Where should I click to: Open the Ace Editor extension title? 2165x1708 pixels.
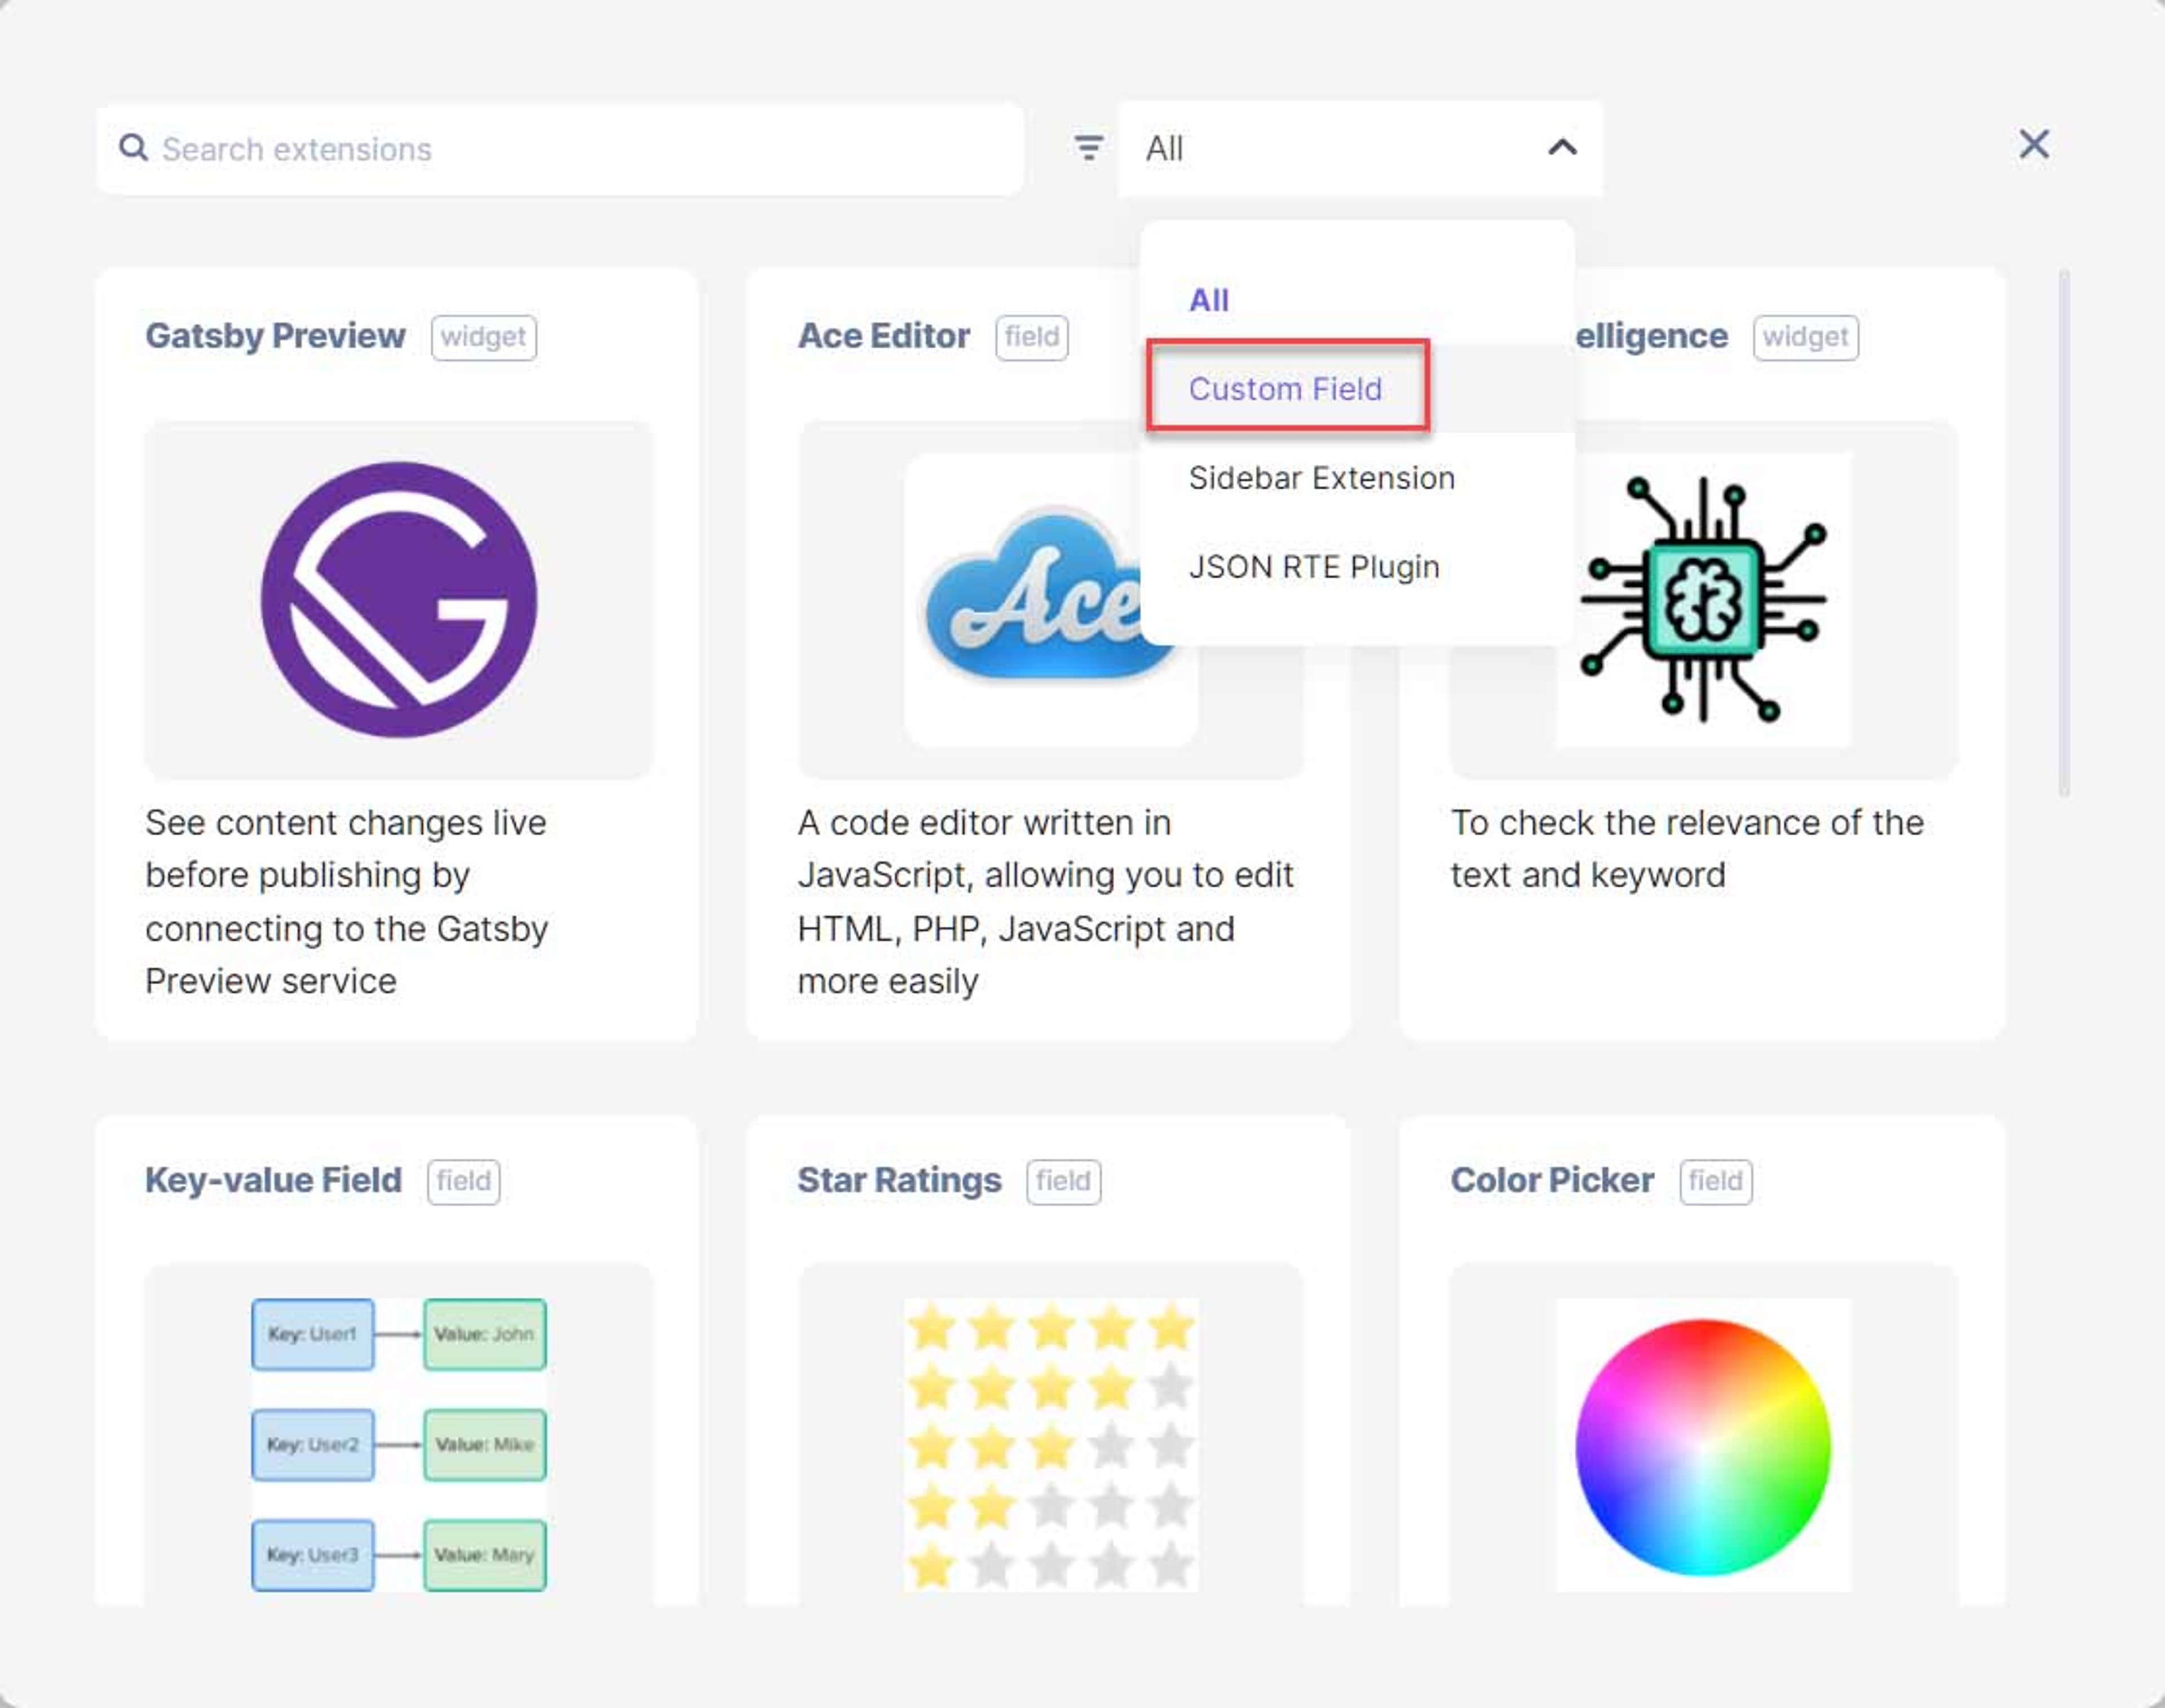pyautogui.click(x=884, y=336)
